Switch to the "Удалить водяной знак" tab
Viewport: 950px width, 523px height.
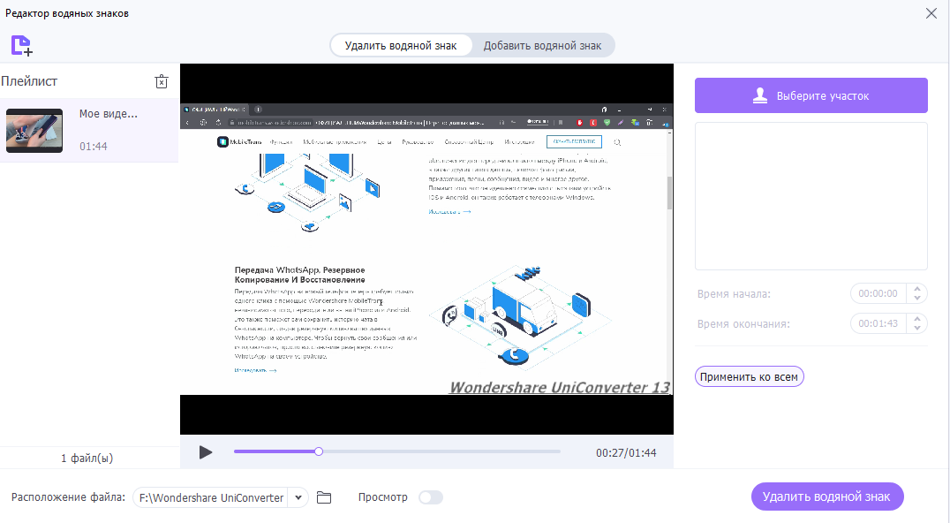(x=401, y=45)
